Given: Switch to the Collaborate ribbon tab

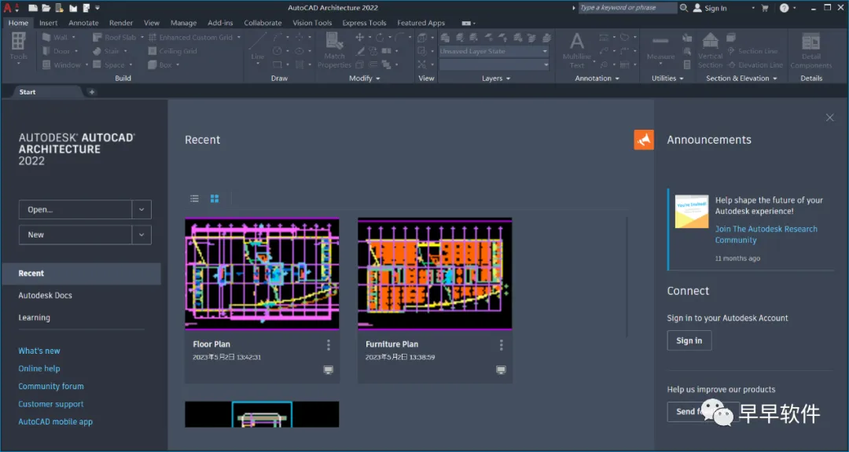Looking at the screenshot, I should pyautogui.click(x=263, y=23).
